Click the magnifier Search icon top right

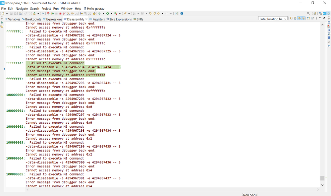[308, 14]
